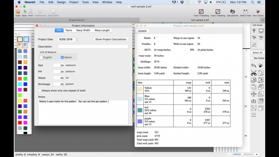Click Show Project Calculations button
Viewport: 279px width, 157px height.
pos(111,39)
